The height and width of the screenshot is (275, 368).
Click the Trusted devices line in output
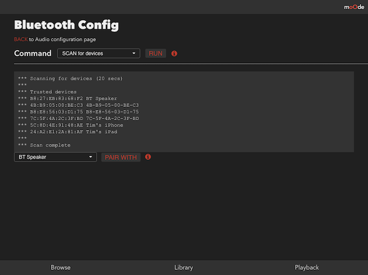click(47, 91)
